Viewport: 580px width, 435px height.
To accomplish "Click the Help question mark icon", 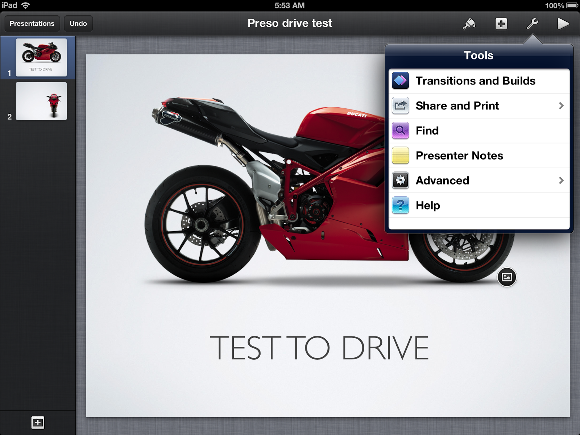I will (x=401, y=205).
